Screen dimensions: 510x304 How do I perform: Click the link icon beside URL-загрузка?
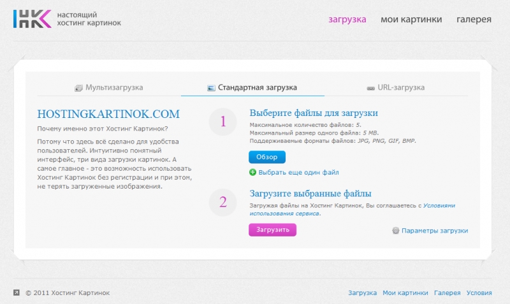370,88
